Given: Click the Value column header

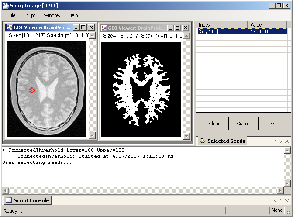Looking at the screenshot, I should 268,25.
